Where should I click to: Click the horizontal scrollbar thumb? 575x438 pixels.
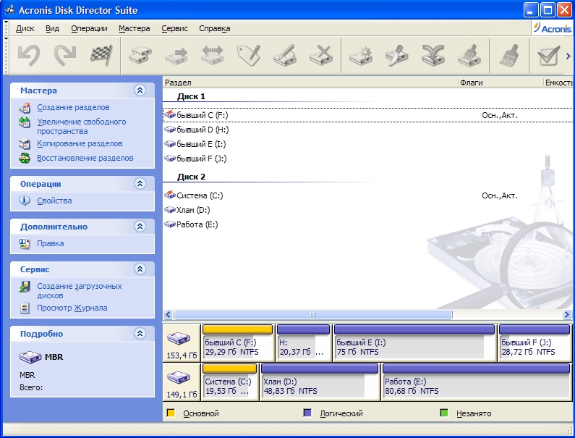point(312,315)
